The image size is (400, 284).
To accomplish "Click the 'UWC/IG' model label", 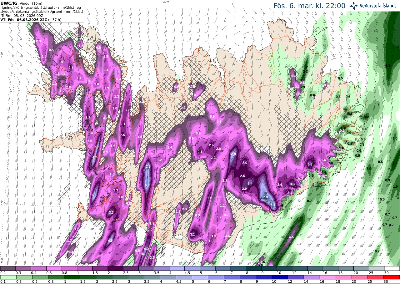I will click(x=9, y=3).
